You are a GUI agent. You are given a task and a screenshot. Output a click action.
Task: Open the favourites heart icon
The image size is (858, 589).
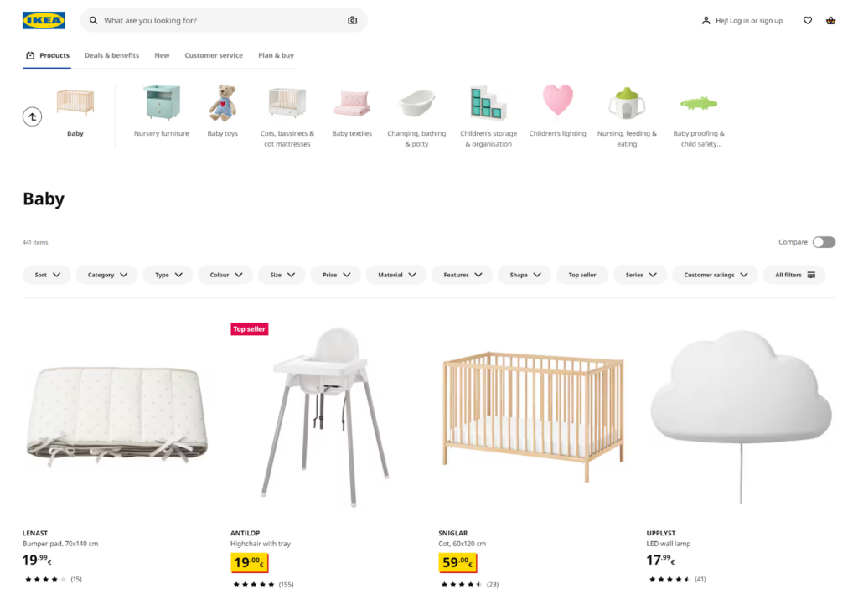808,20
